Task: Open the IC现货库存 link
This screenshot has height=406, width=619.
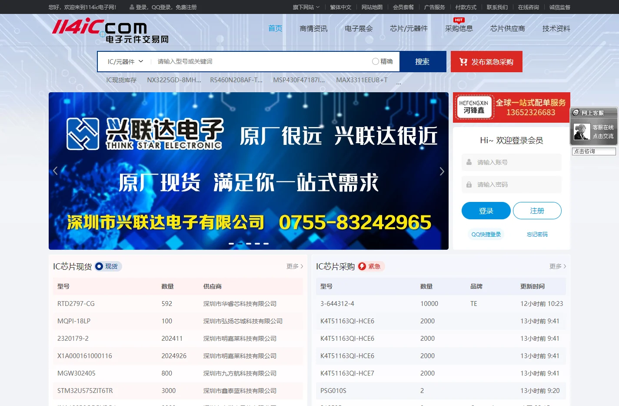Action: (121, 80)
